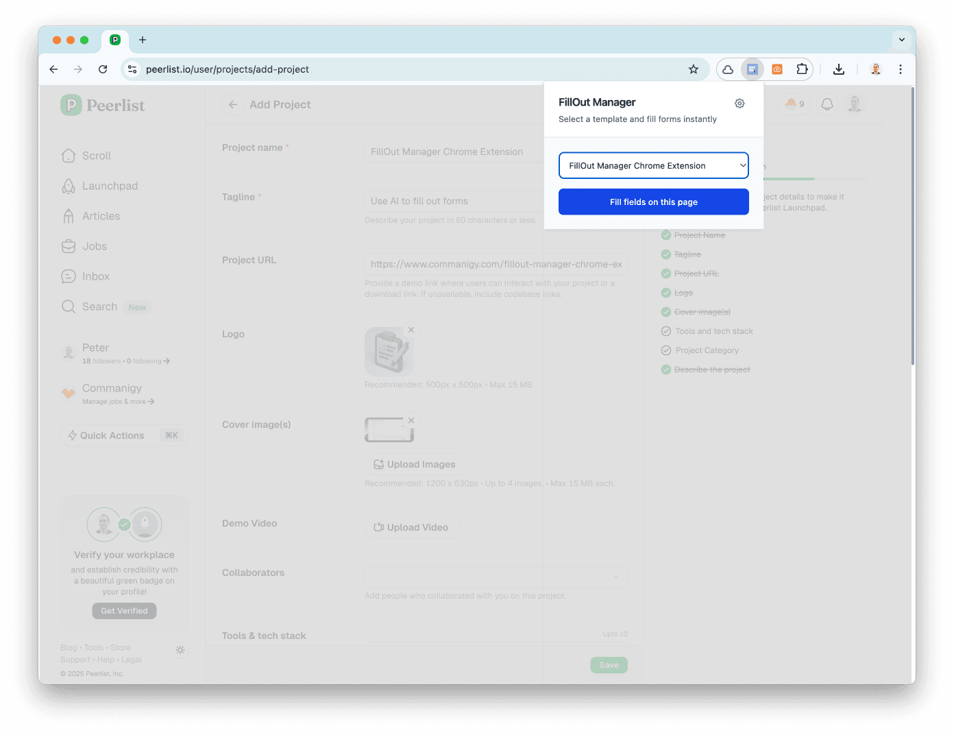Open the orange camera extension icon
Image resolution: width=954 pixels, height=735 pixels.
click(x=776, y=69)
